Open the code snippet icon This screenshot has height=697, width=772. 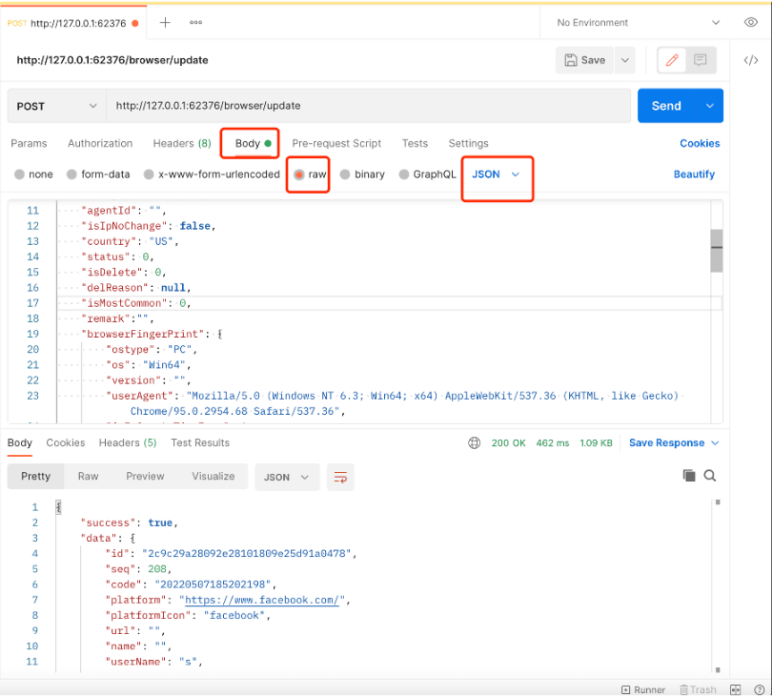(x=751, y=60)
